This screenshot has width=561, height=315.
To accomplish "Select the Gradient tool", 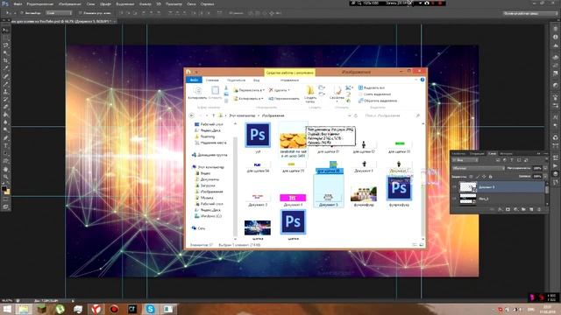I will point(6,115).
